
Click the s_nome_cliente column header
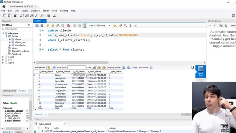(63, 71)
